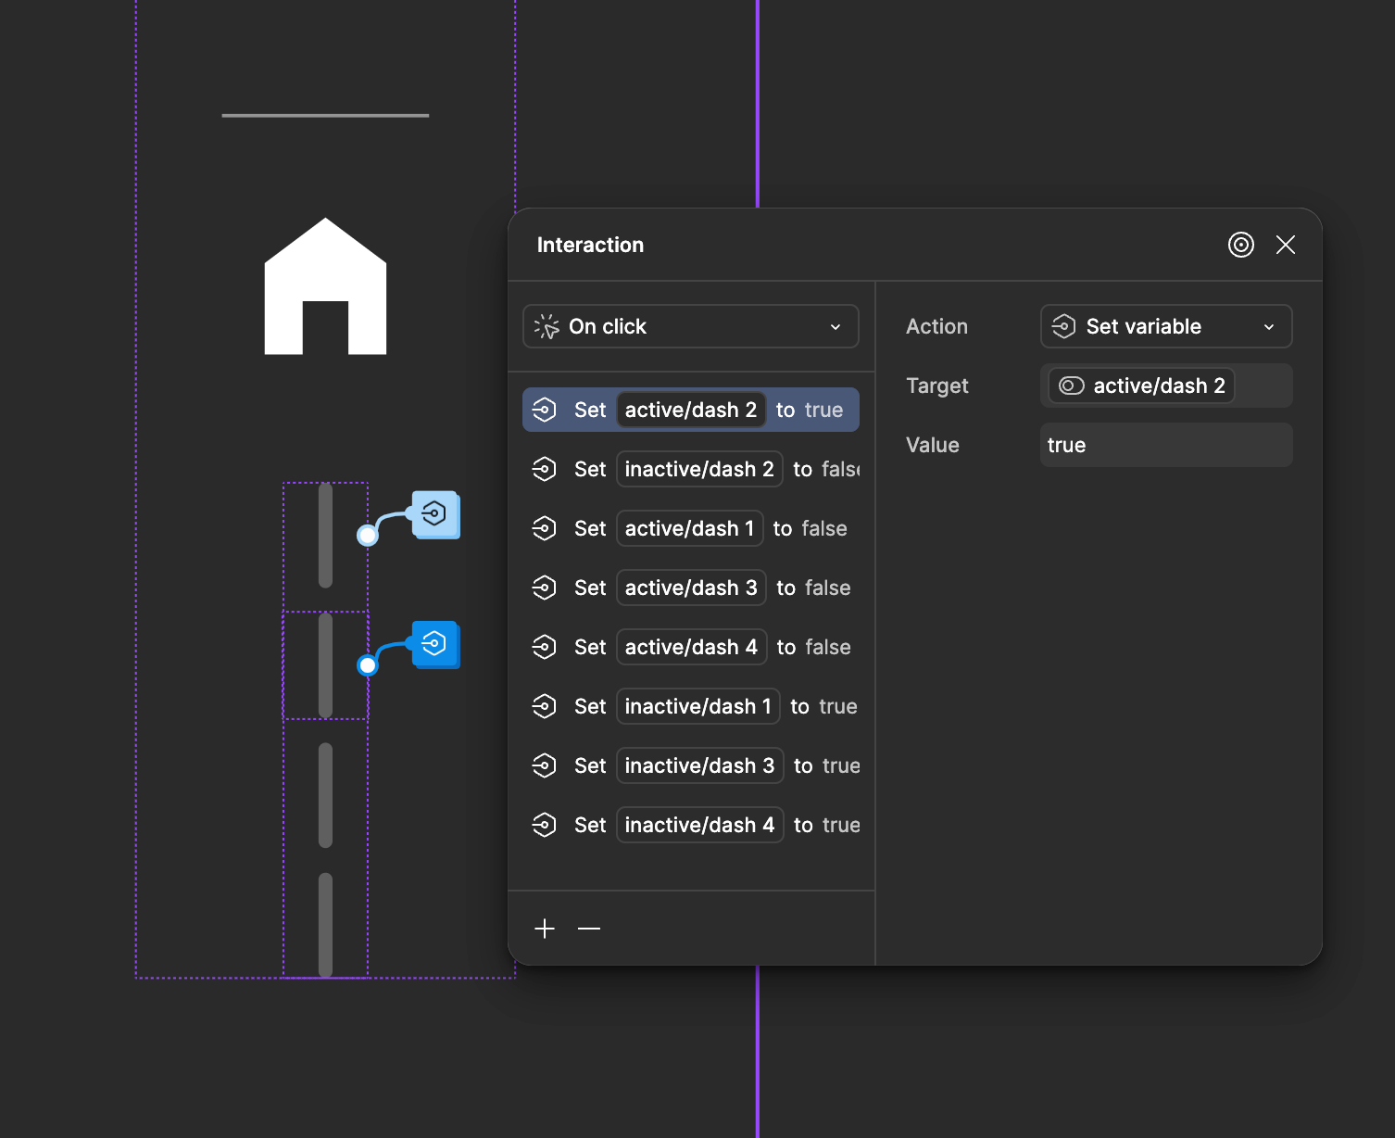Remove selected action with minus button
The width and height of the screenshot is (1395, 1138).
(589, 929)
